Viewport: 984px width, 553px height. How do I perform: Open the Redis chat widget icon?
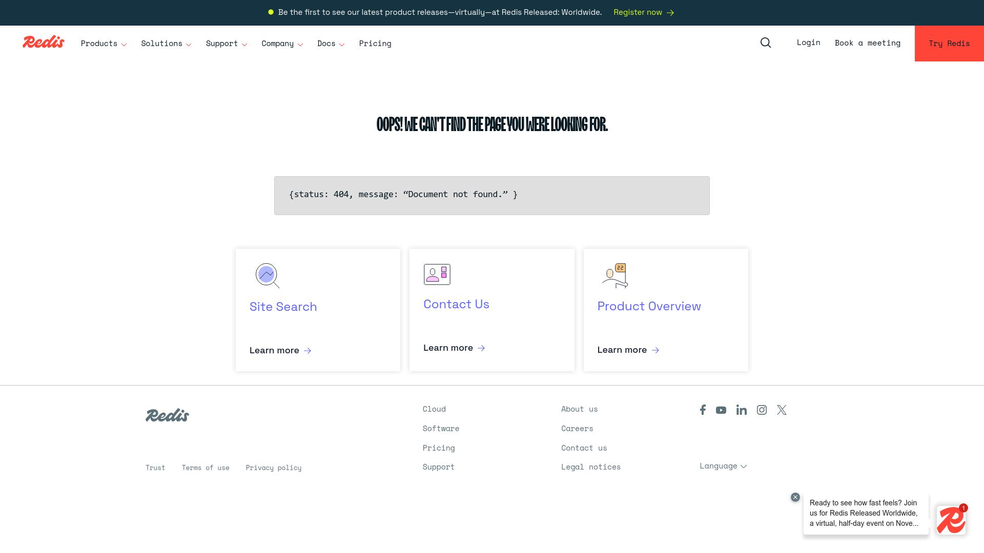(x=951, y=520)
